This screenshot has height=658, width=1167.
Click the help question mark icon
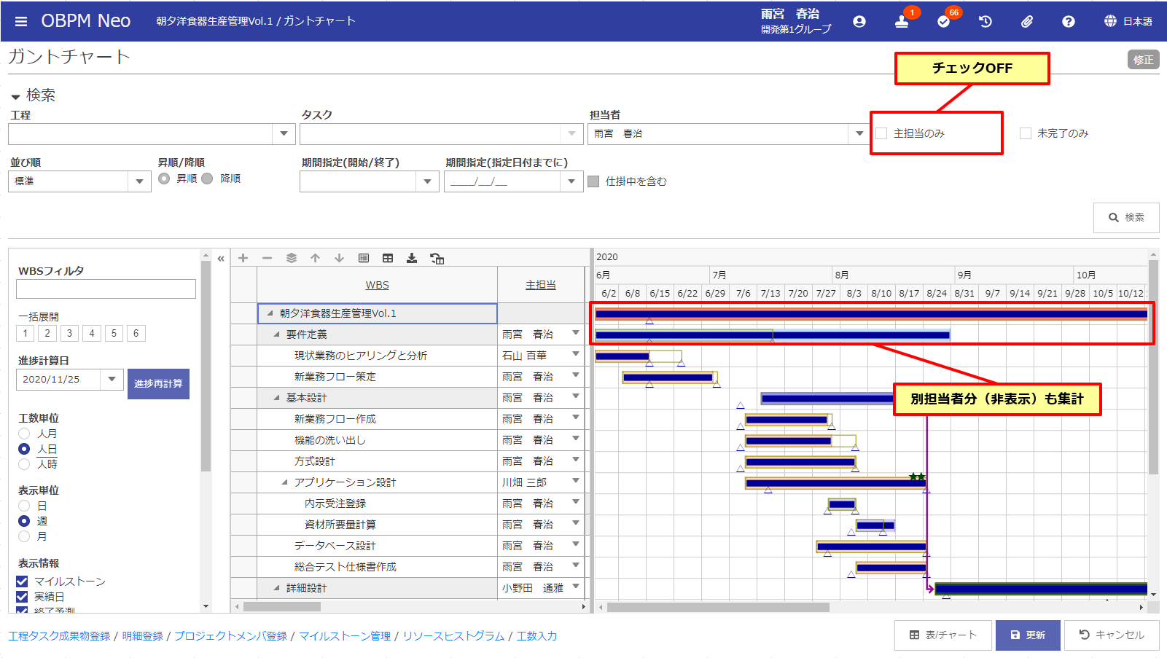[1068, 22]
